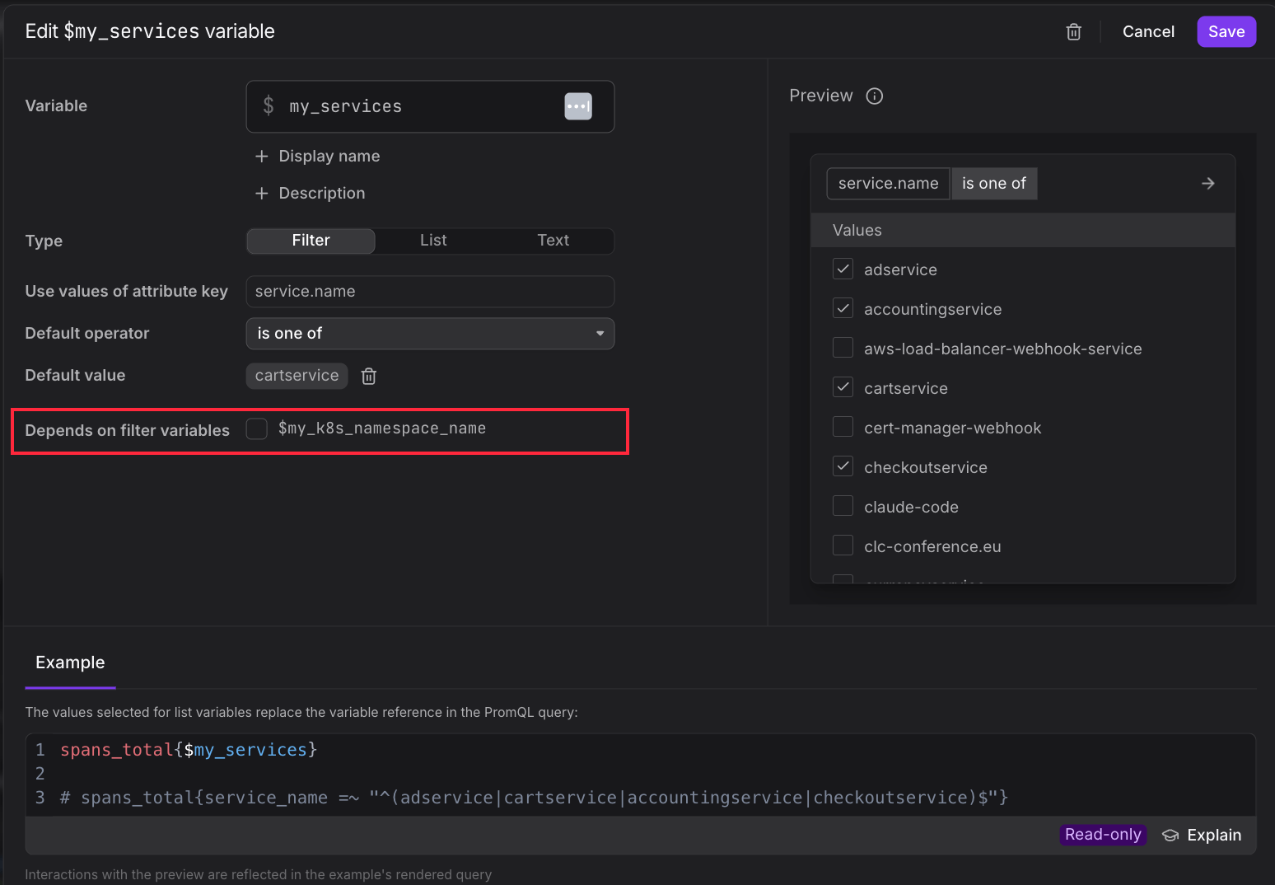
Task: Click the plus icon for Display name
Action: (x=262, y=157)
